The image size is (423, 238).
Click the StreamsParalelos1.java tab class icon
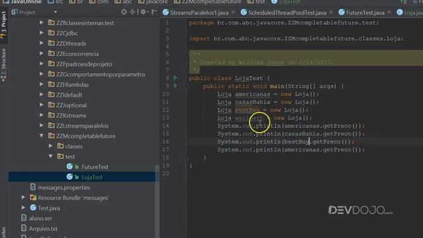(x=166, y=12)
